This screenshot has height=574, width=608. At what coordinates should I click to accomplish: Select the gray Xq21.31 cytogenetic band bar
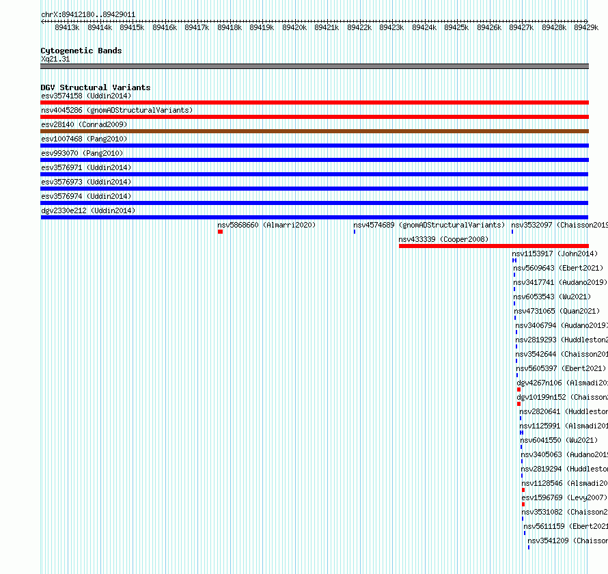point(314,66)
